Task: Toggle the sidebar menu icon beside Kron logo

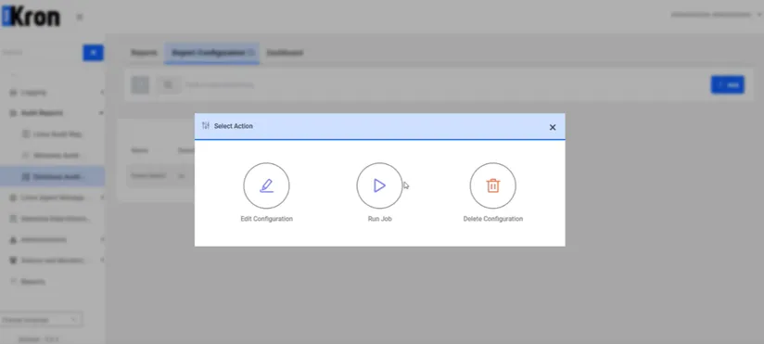Action: [x=80, y=17]
